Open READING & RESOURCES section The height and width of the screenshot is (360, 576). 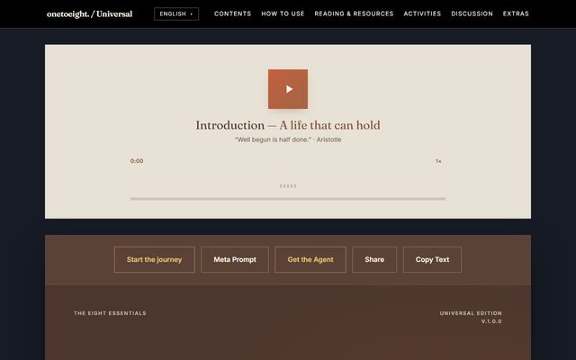(354, 13)
